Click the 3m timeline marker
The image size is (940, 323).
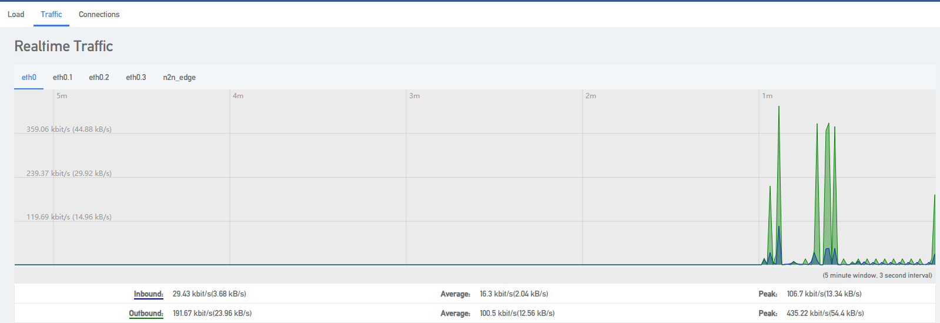pyautogui.click(x=414, y=96)
